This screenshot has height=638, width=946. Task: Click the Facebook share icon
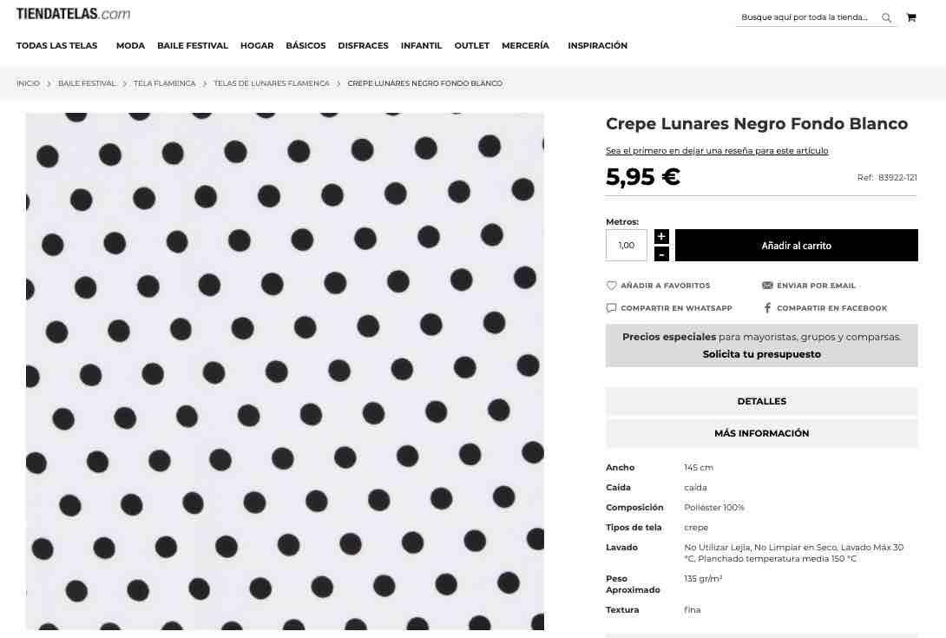tap(767, 308)
